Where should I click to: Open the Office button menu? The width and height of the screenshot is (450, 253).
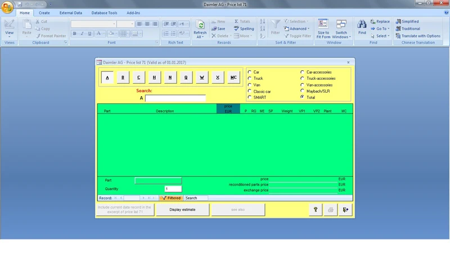pos(7,7)
